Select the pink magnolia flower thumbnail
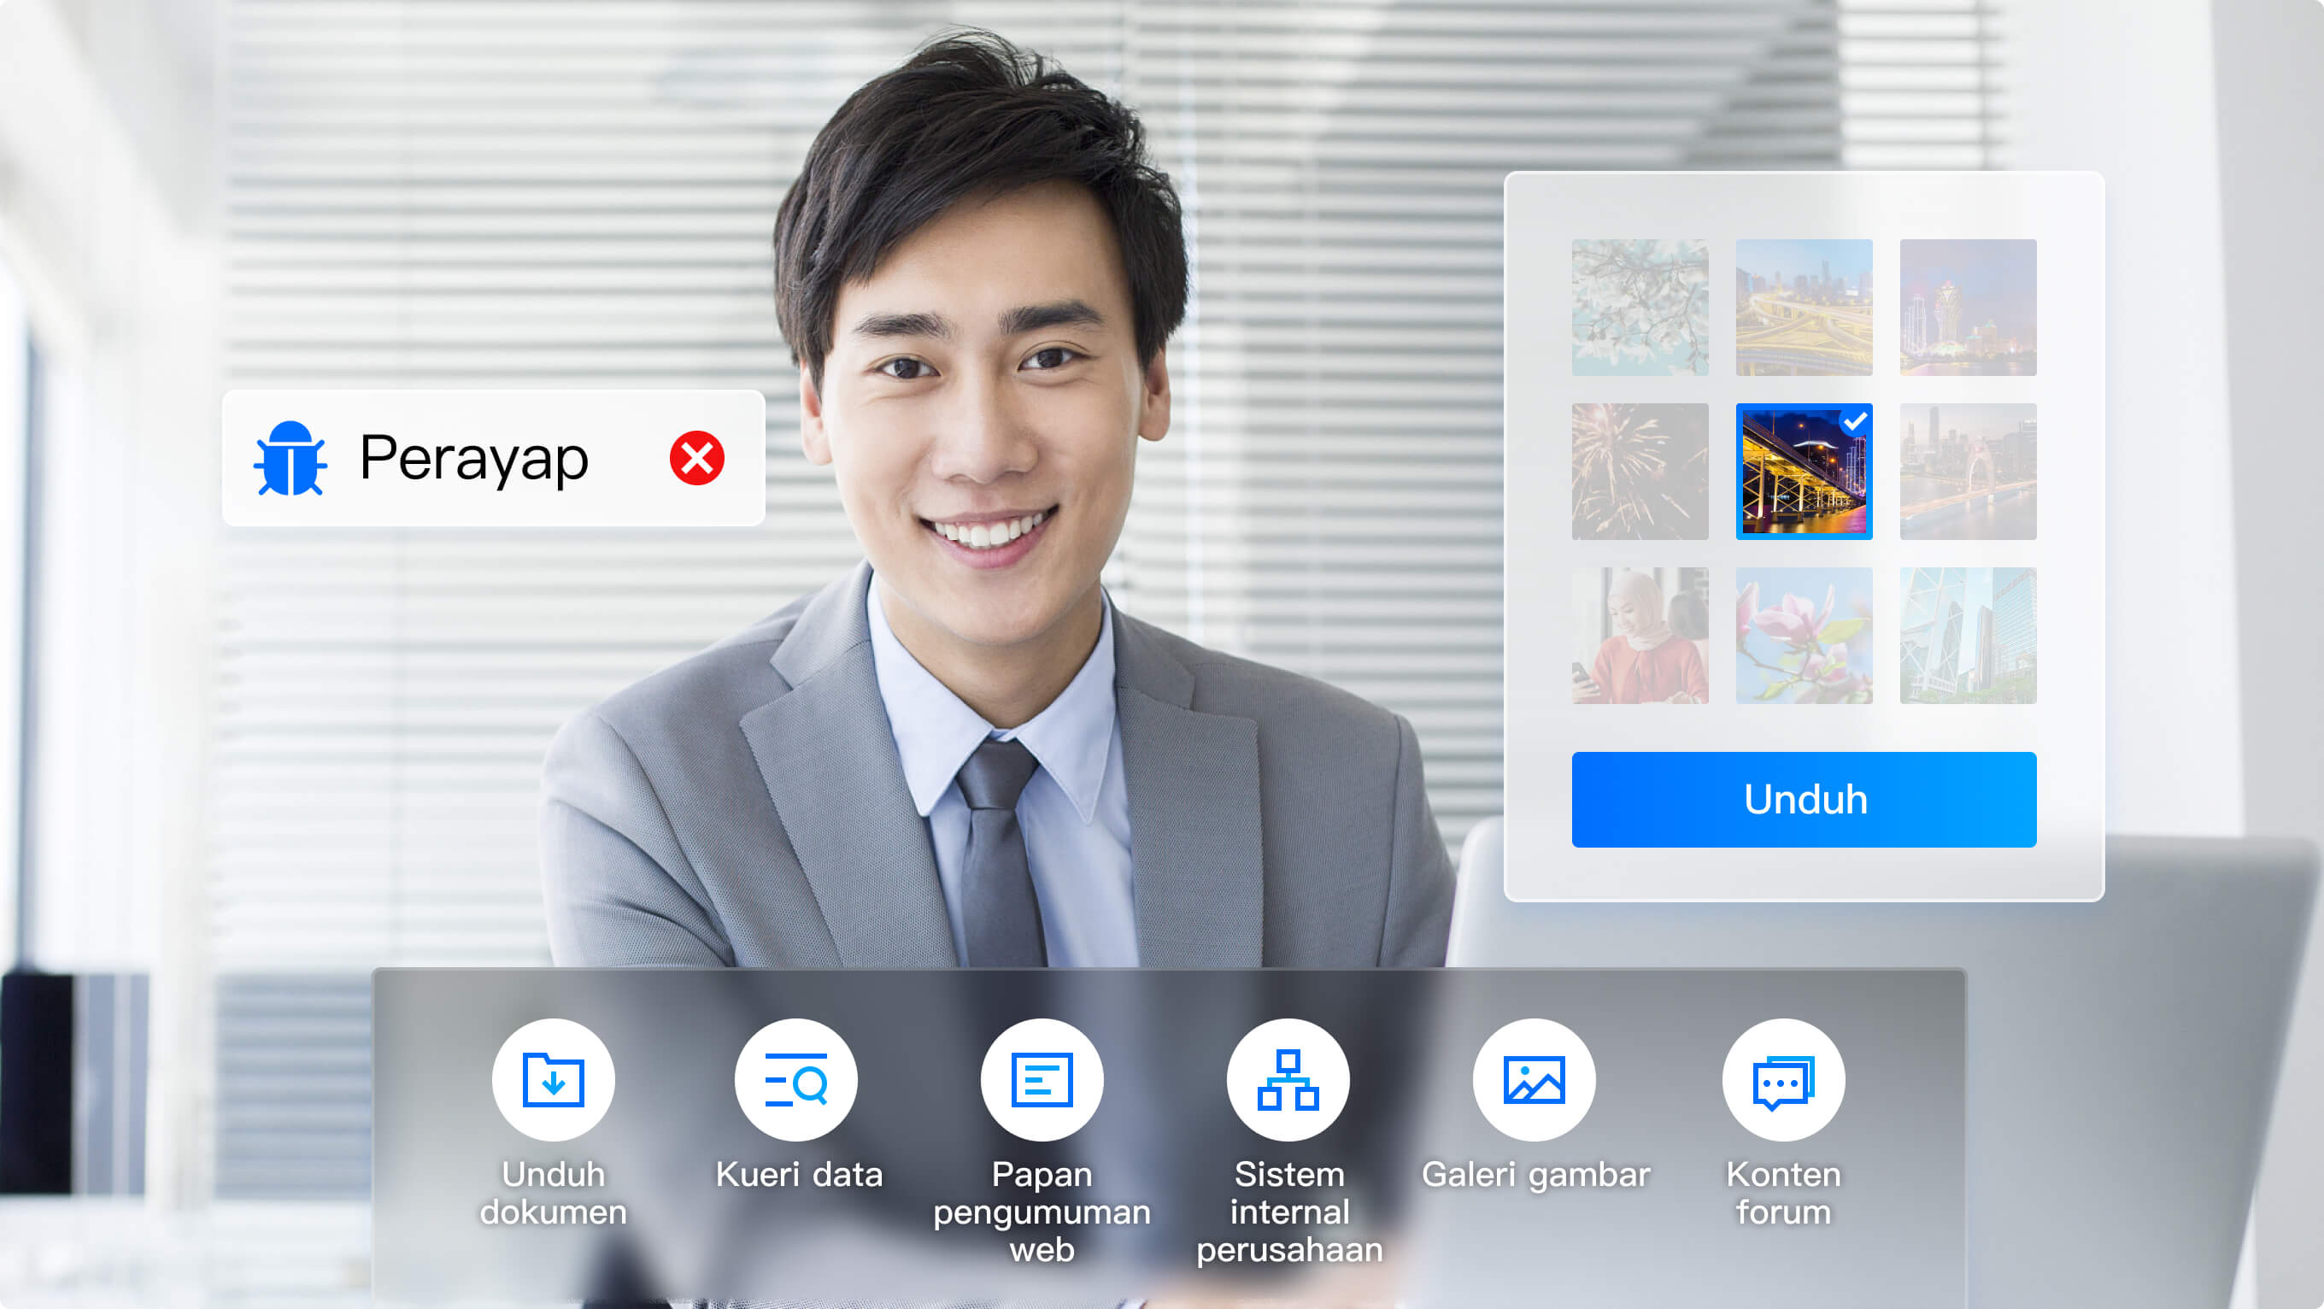 pos(1804,635)
